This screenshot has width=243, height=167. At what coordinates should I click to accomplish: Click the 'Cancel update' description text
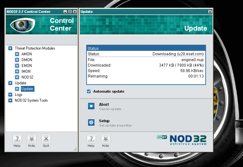click(110, 109)
